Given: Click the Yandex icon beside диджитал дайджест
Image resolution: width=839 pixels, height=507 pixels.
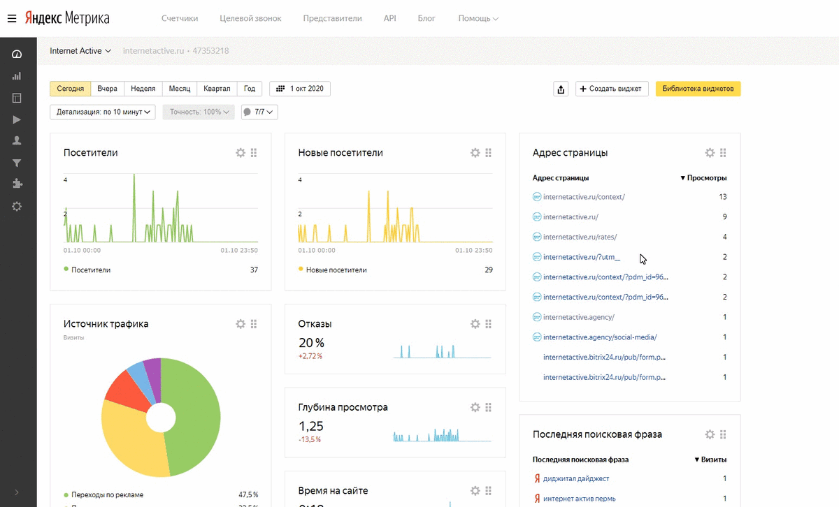Looking at the screenshot, I should [536, 478].
